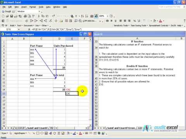Image resolution: width=186 pixels, height=139 pixels.
Task: Click the Sort Ascending icon
Action: point(83,16)
